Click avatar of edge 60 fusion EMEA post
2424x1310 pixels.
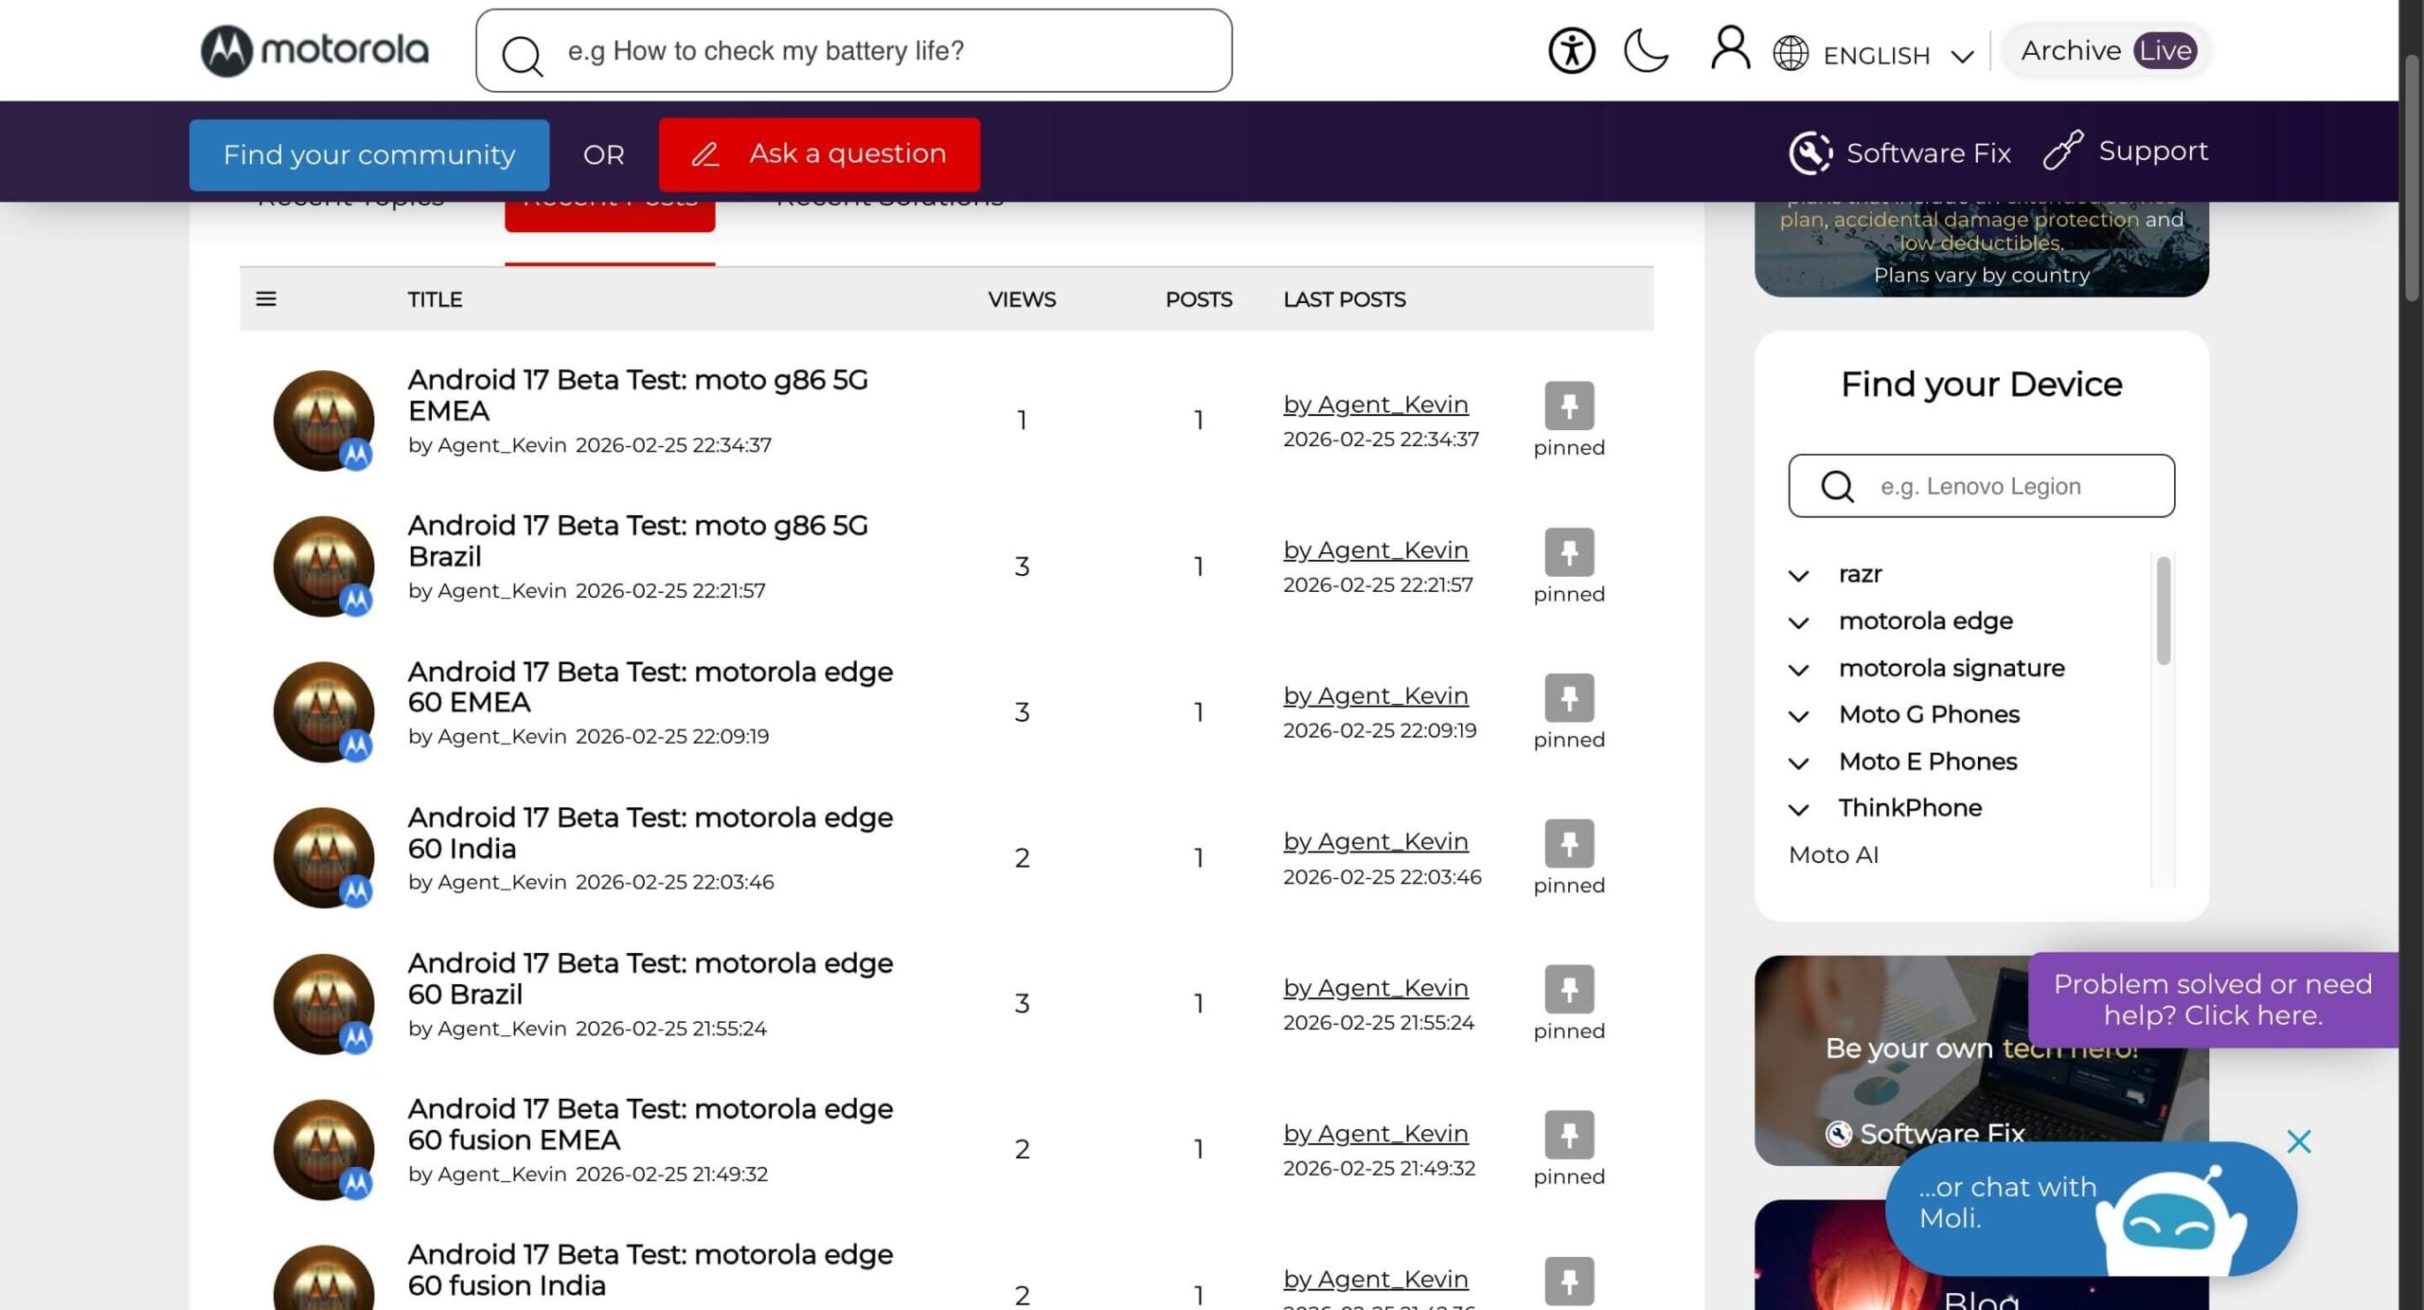[x=324, y=1150]
